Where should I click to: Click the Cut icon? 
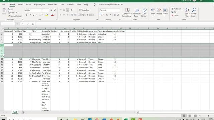click(x=10, y=9)
